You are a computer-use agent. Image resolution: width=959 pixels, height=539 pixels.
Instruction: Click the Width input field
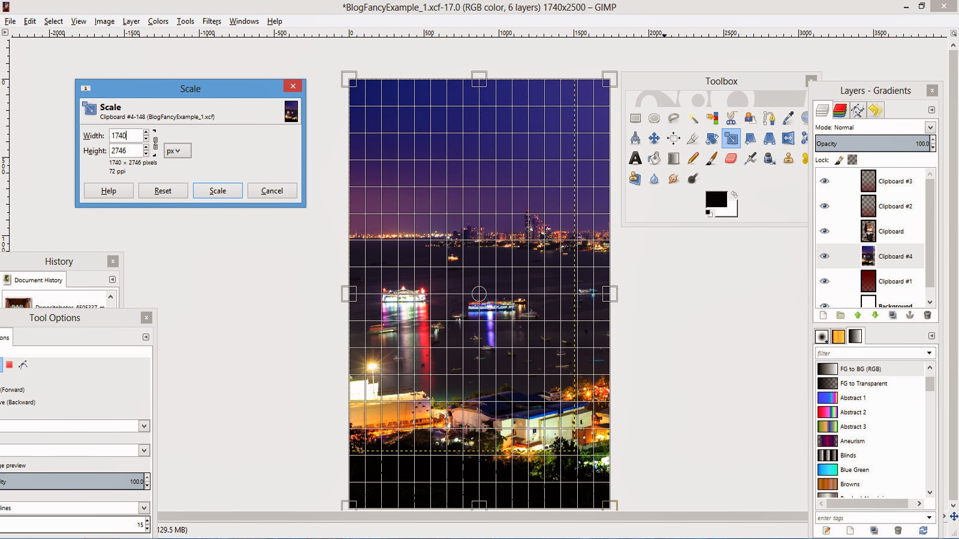126,135
